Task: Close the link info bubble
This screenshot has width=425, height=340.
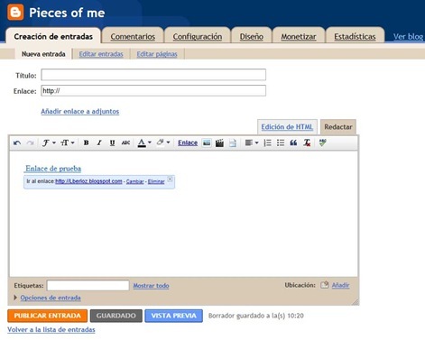Action: click(170, 179)
